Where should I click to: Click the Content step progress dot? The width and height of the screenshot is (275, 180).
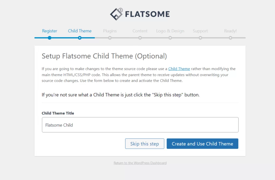point(140,38)
